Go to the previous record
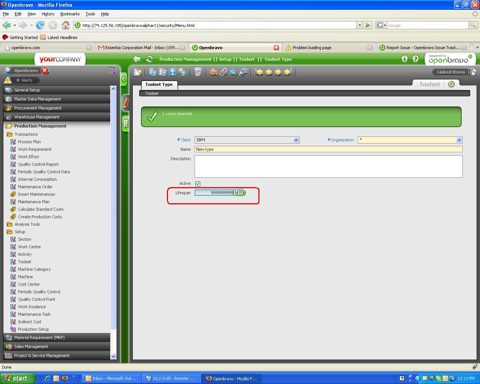Viewport: 480px width, 384px height. tap(269, 72)
